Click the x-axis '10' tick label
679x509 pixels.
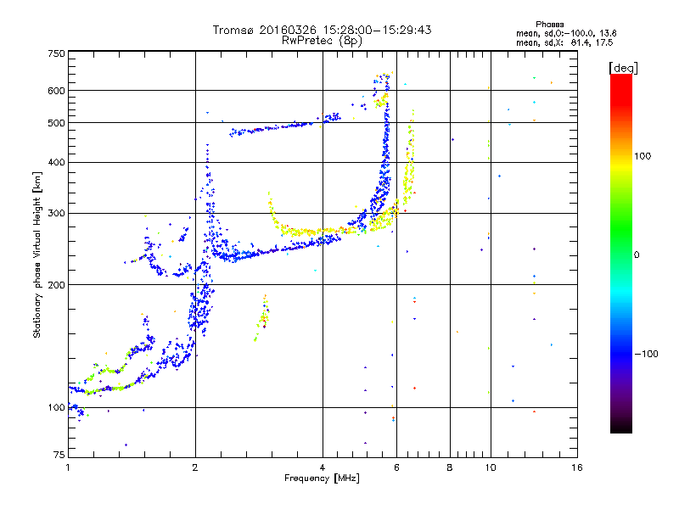click(x=491, y=467)
